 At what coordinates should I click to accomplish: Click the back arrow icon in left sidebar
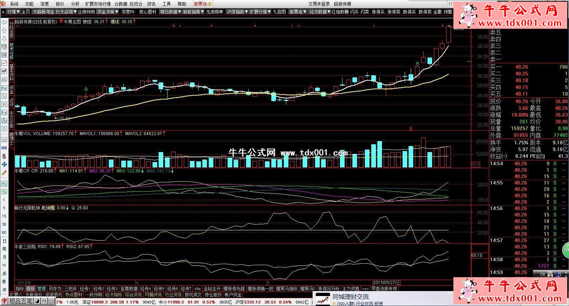(4, 22)
